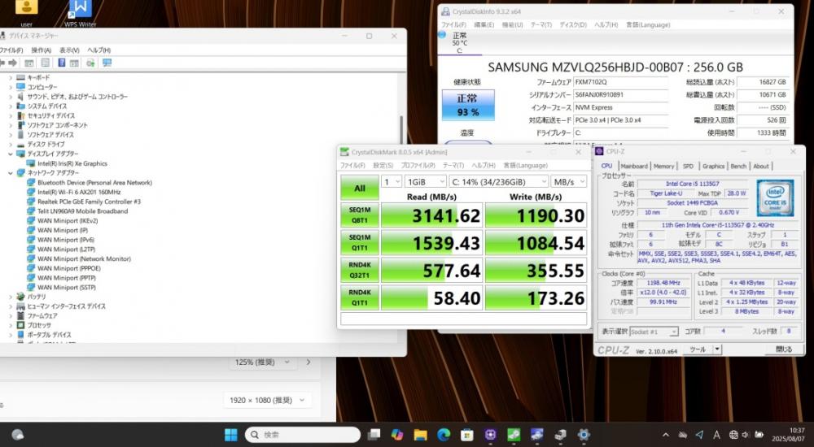This screenshot has width=814, height=447.
Task: Open the WPS Writer desktop shortcut
Action: point(81,13)
